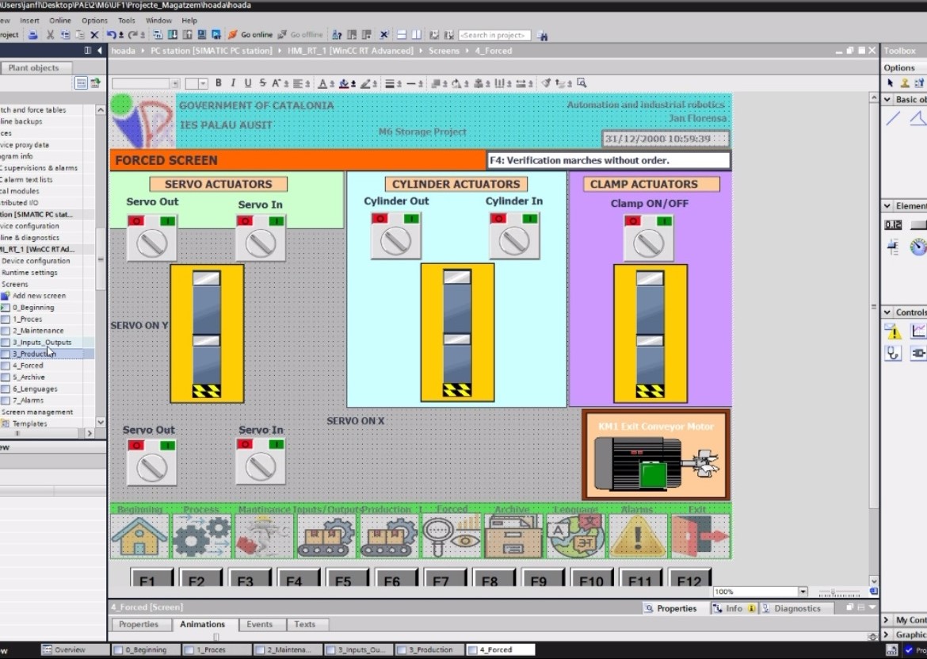Open the zoom percentage dropdown
The width and height of the screenshot is (927, 659).
click(x=803, y=592)
